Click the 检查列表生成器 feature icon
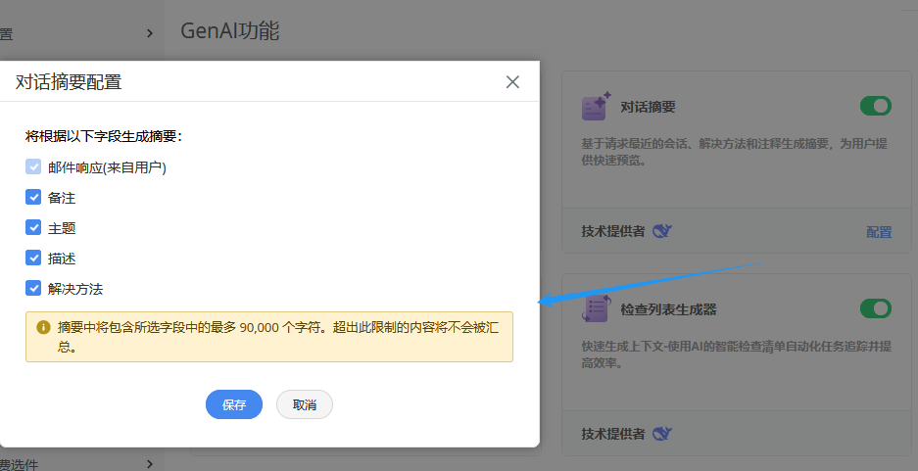 point(596,309)
